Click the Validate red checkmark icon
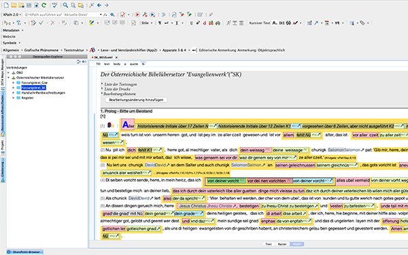 tap(122, 14)
